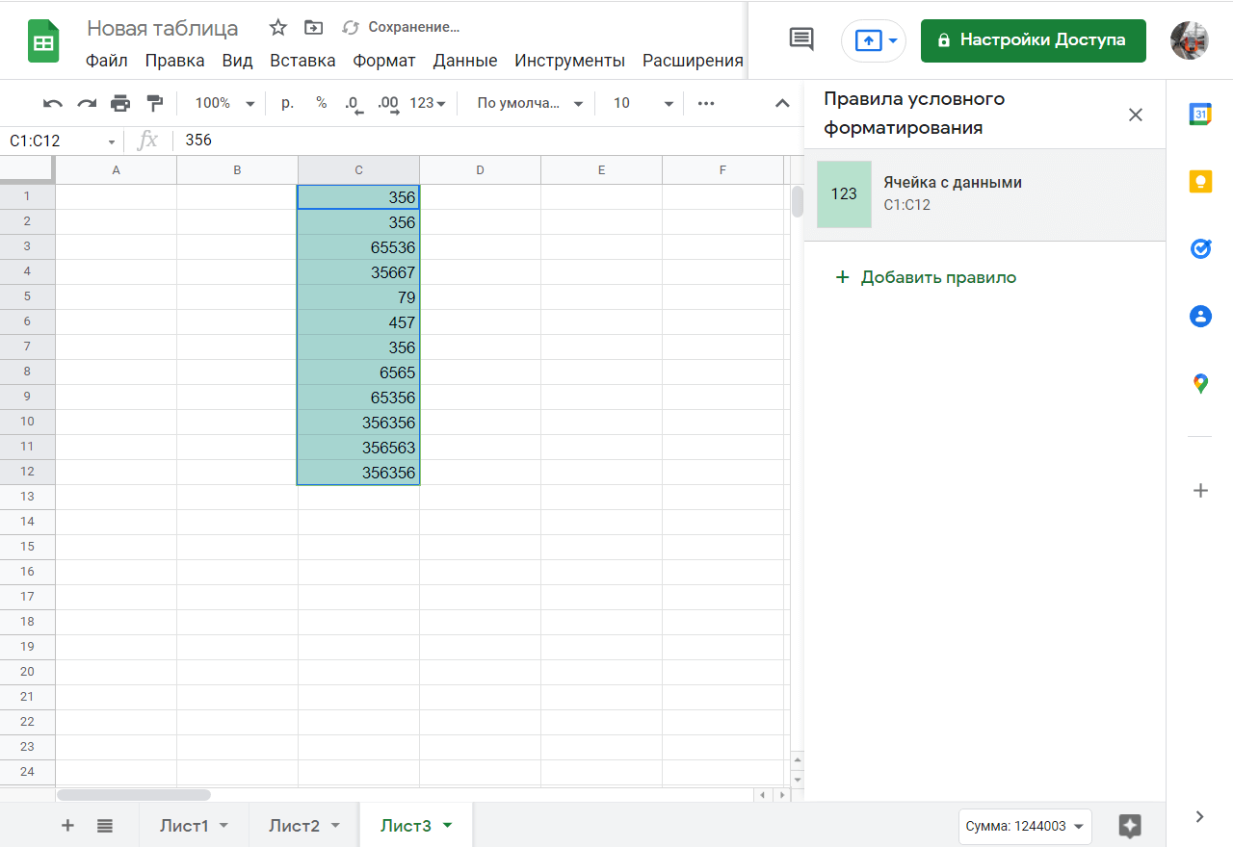Viewport: 1233px width, 847px height.
Task: Add a new sheet
Action: point(67,825)
